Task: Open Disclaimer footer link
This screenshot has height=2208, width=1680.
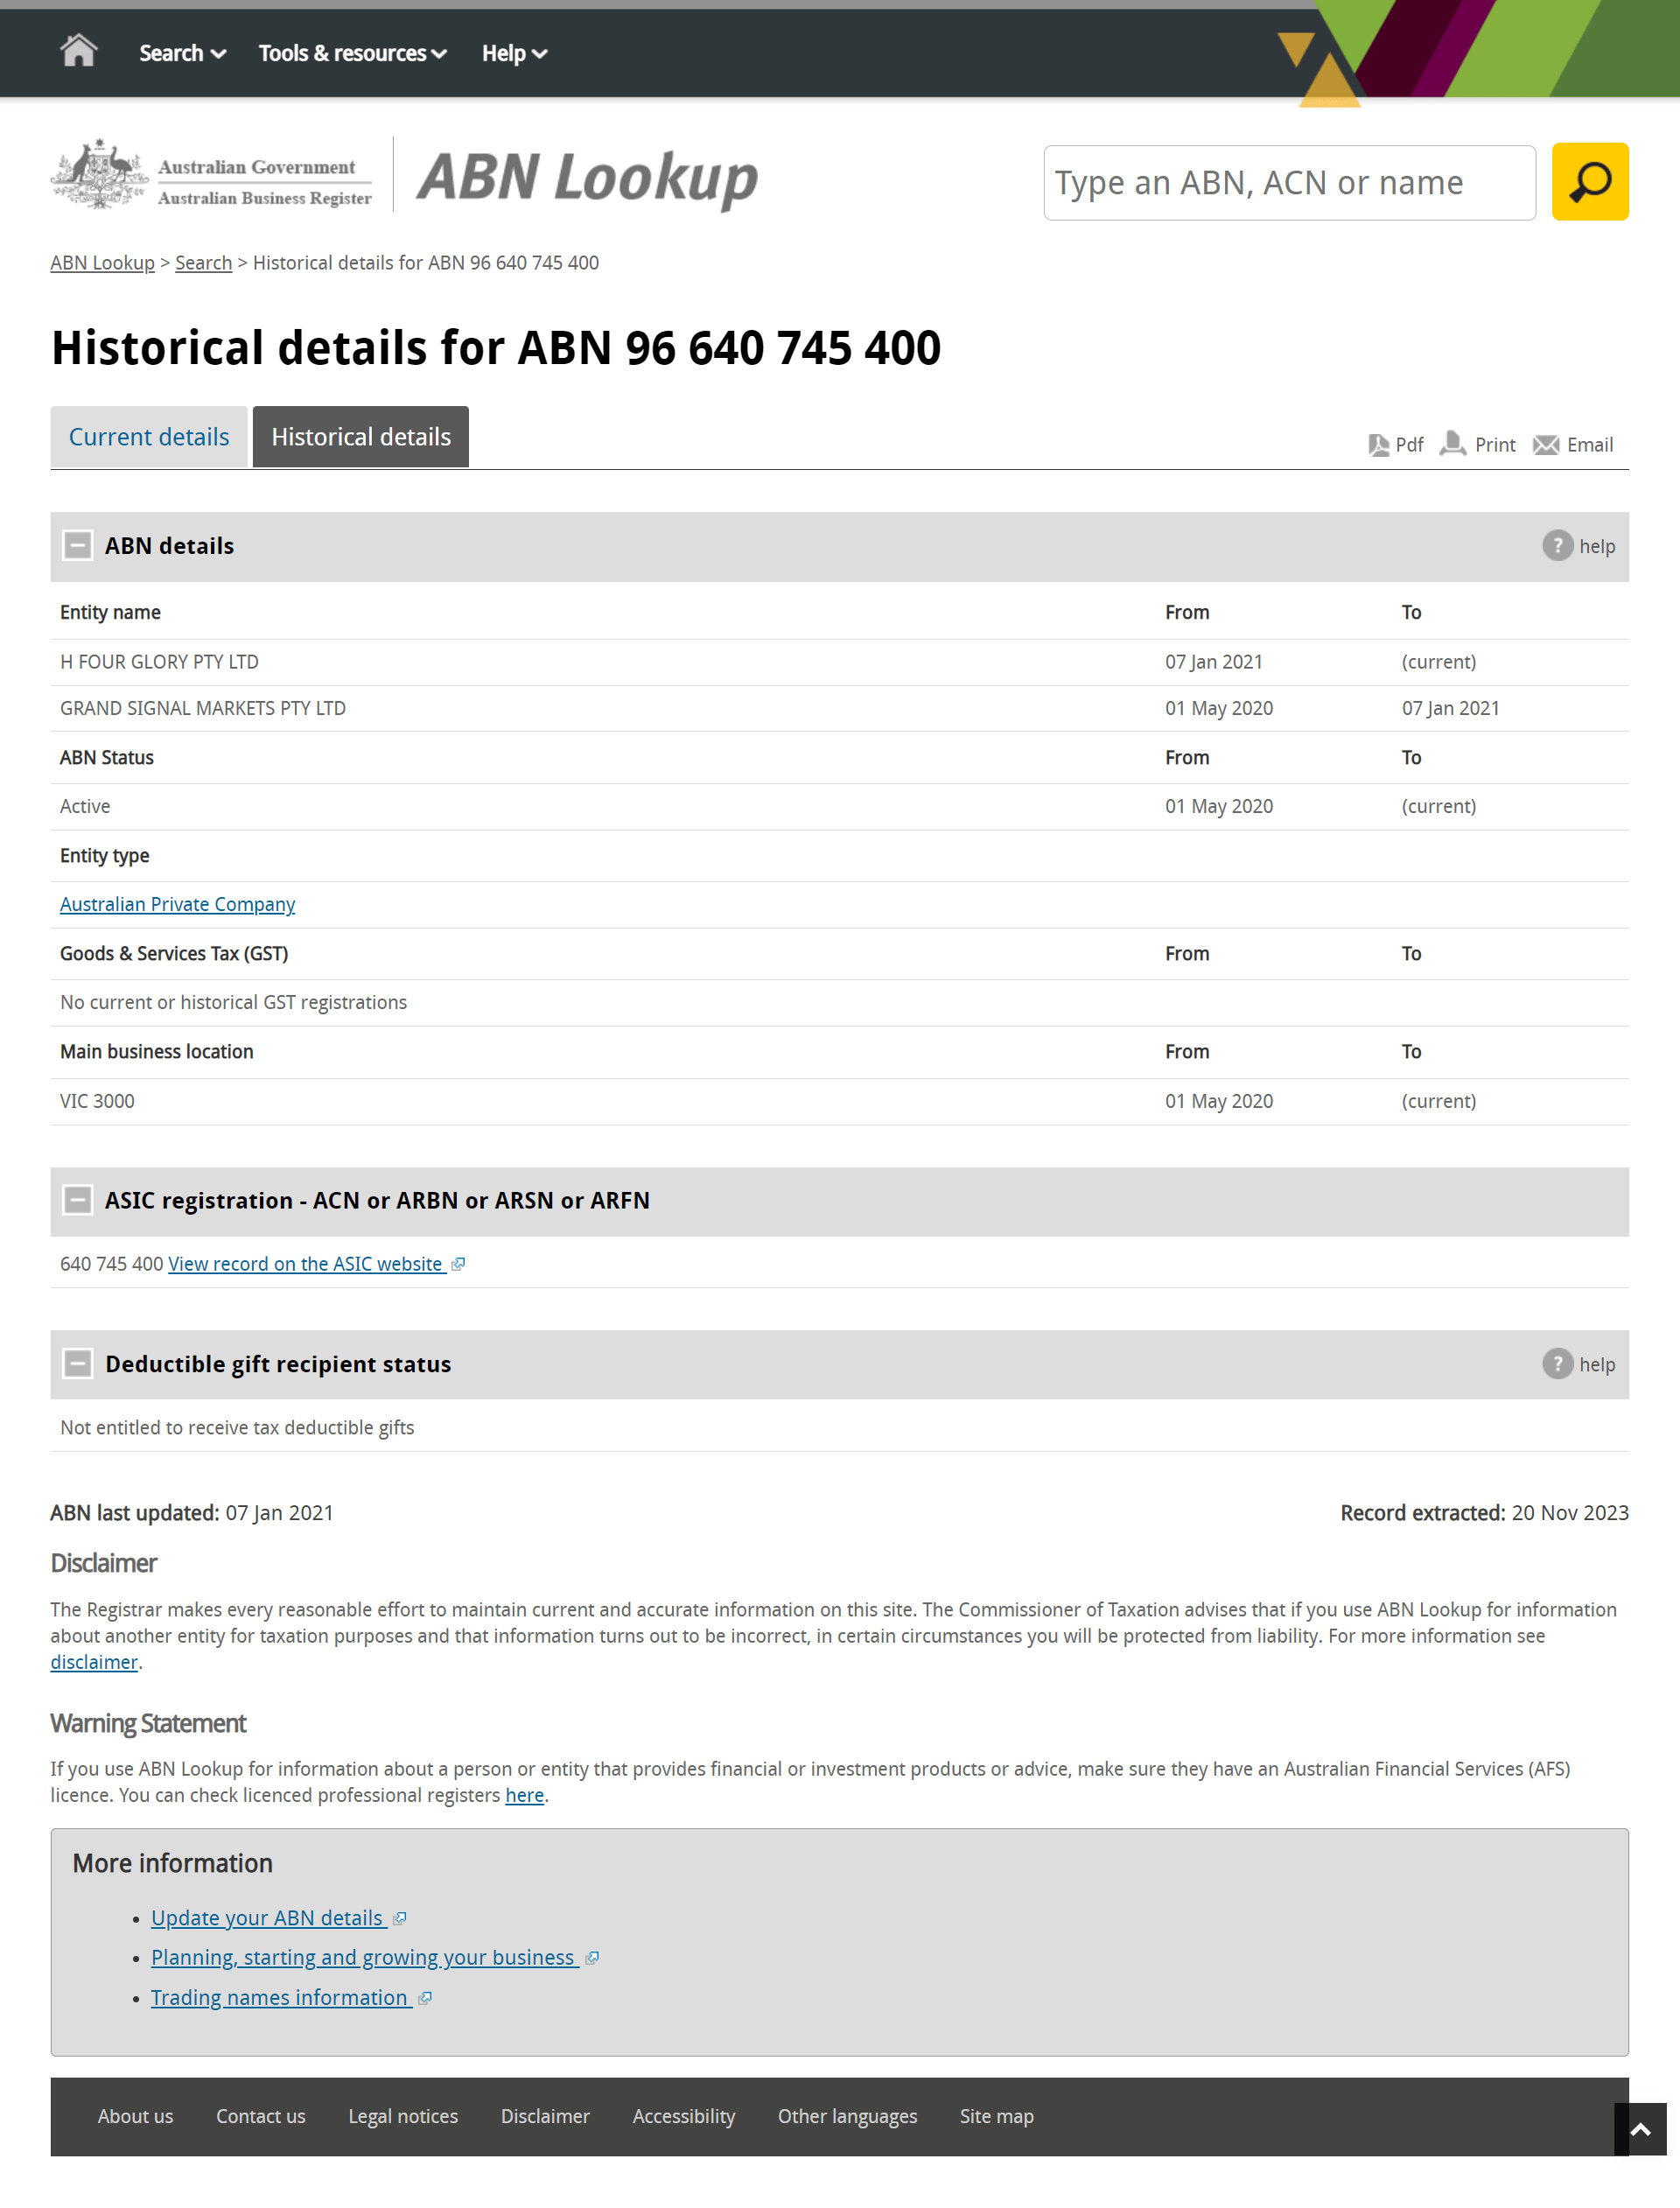Action: pos(545,2117)
